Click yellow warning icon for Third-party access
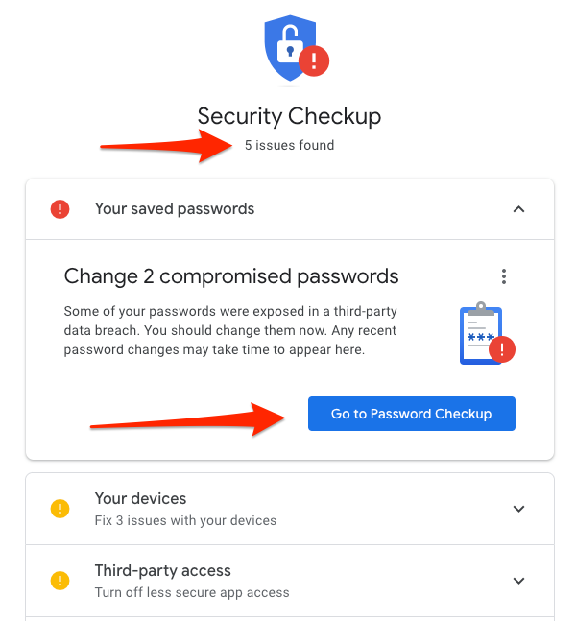Viewport: 576px width, 621px height. point(60,581)
